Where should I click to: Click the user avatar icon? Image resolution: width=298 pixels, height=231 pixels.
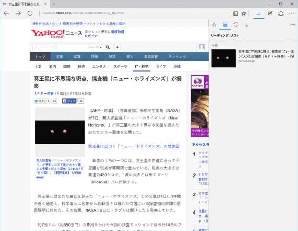(x=202, y=47)
